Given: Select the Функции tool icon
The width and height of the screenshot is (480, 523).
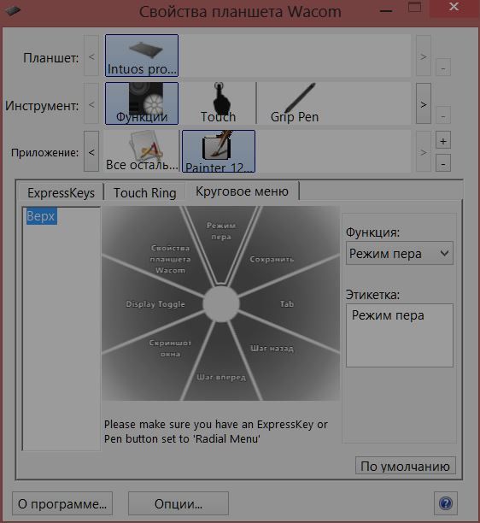Looking at the screenshot, I should pos(142,103).
